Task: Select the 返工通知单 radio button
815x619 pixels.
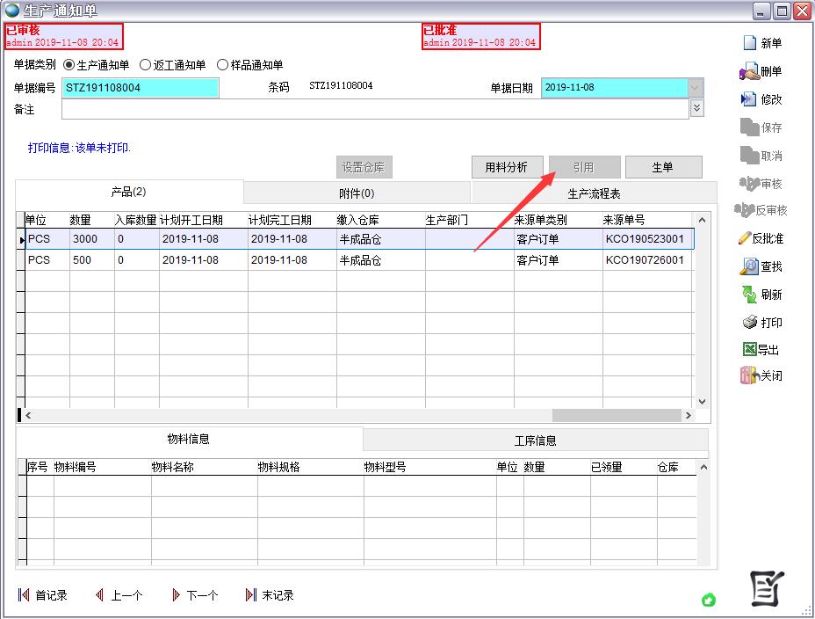Action: [146, 65]
